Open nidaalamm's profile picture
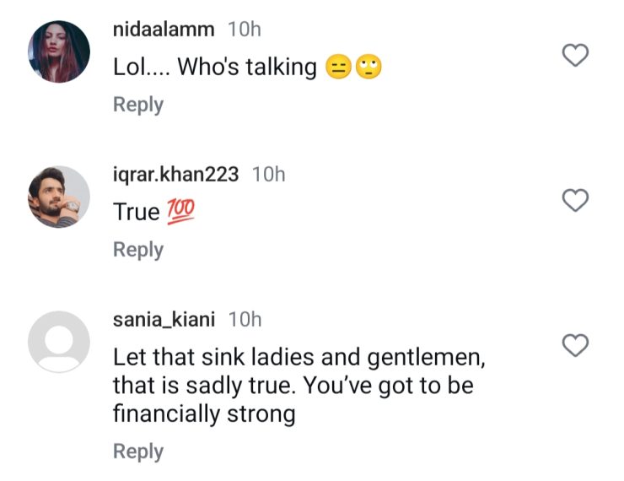This screenshot has width=624, height=481. coord(59,52)
